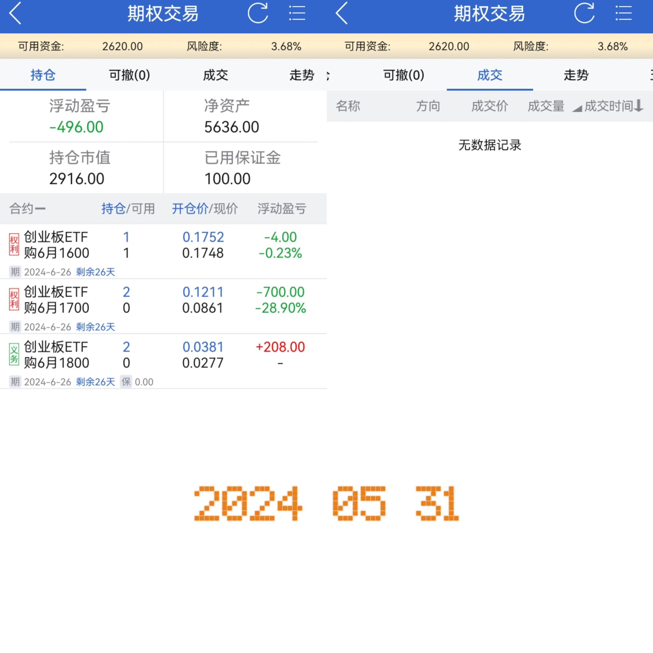Viewport: 653px width, 653px height.
Task: Toggle the 持仓/可用 column header
Action: tap(128, 209)
